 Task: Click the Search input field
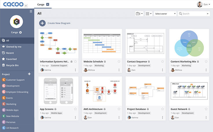[x=194, y=14]
